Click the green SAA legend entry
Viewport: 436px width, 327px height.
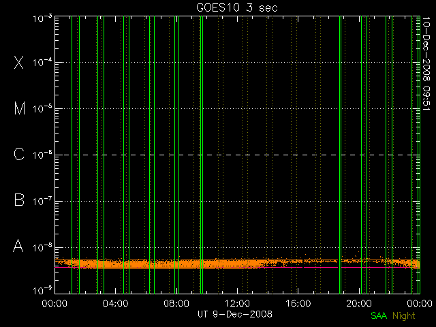379,315
